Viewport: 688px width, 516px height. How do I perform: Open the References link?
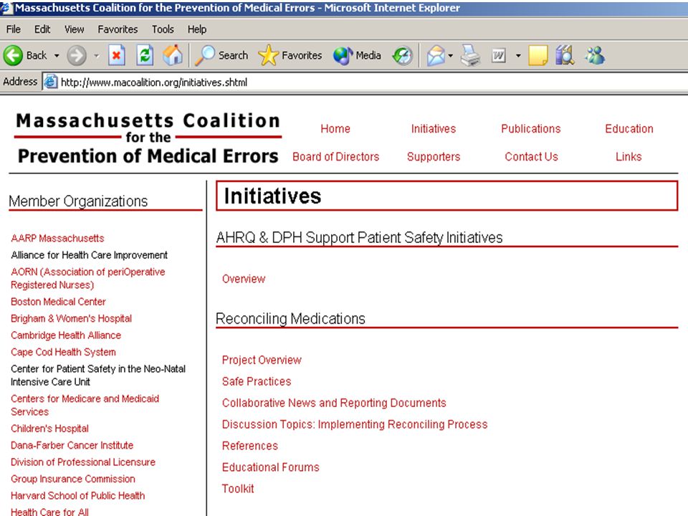(x=249, y=446)
